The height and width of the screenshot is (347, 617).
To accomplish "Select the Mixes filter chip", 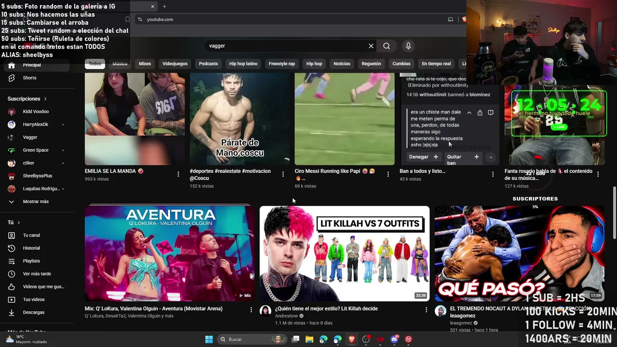I will tap(145, 64).
